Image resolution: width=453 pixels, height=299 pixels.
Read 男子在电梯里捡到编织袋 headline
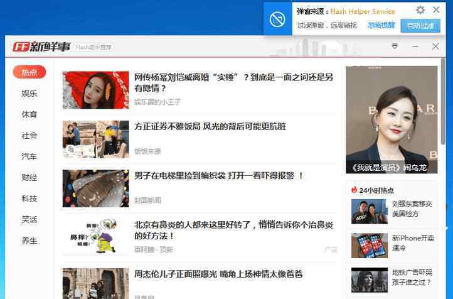click(x=219, y=176)
